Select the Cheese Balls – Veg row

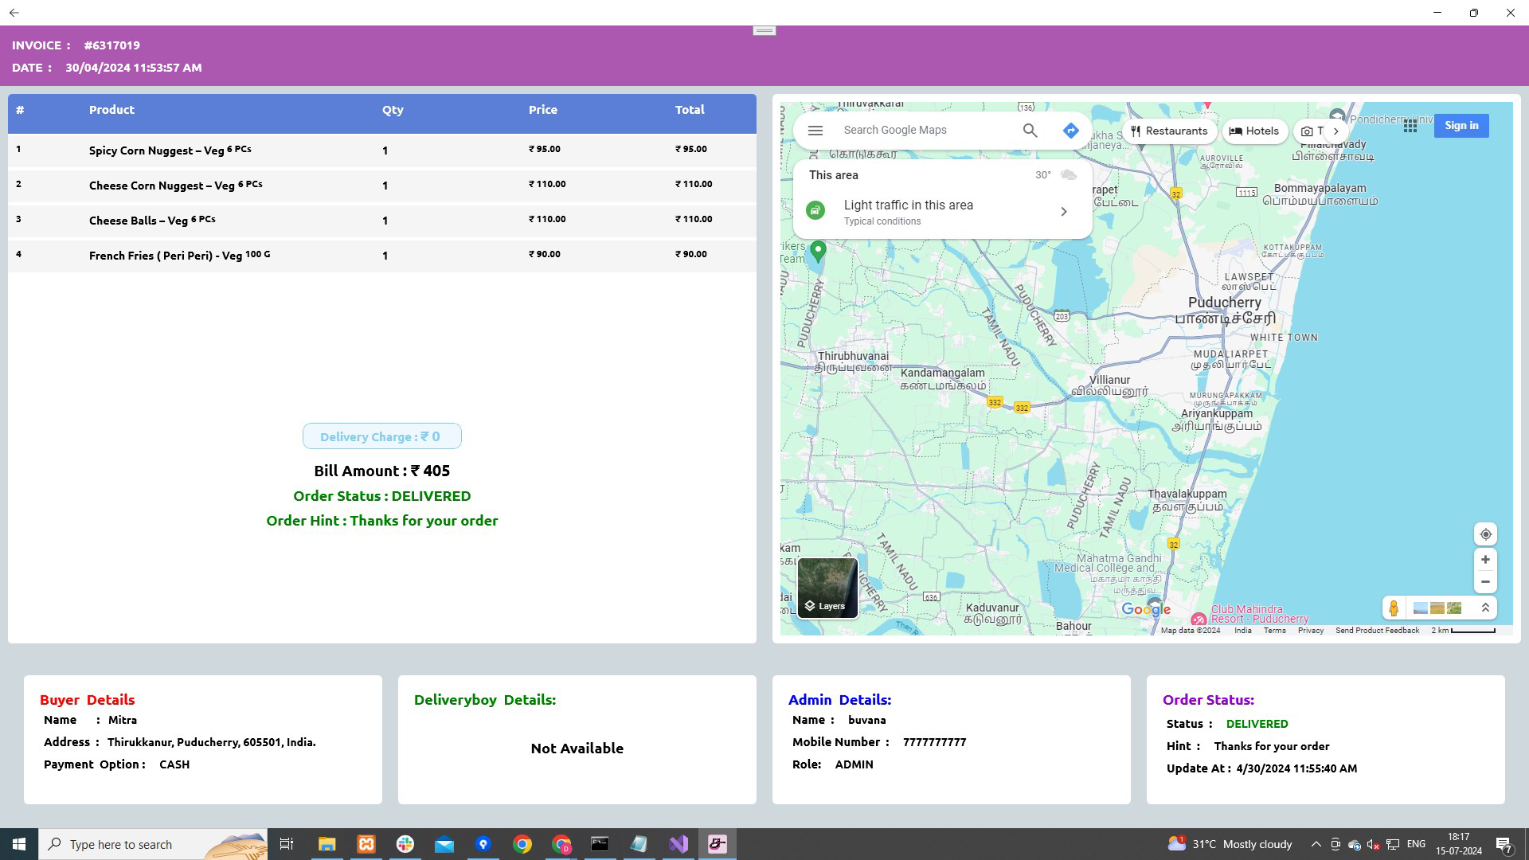click(x=382, y=220)
